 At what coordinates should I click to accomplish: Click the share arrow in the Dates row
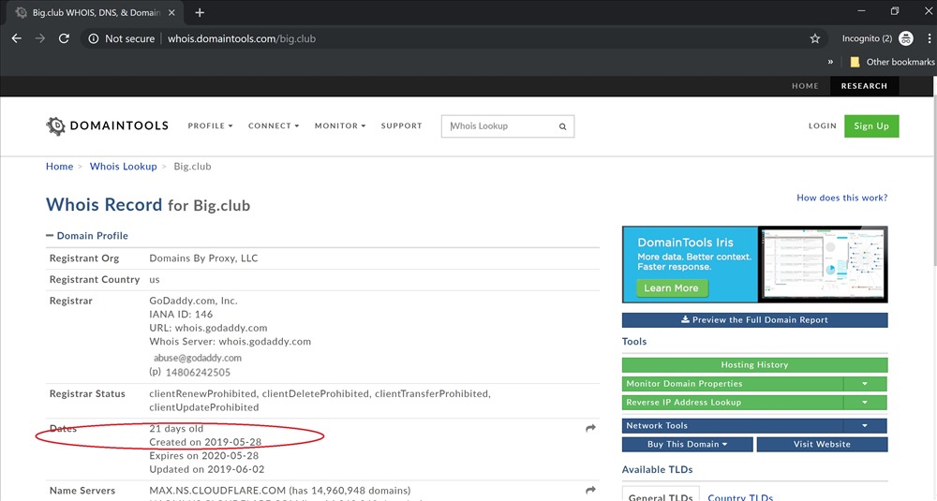[590, 428]
